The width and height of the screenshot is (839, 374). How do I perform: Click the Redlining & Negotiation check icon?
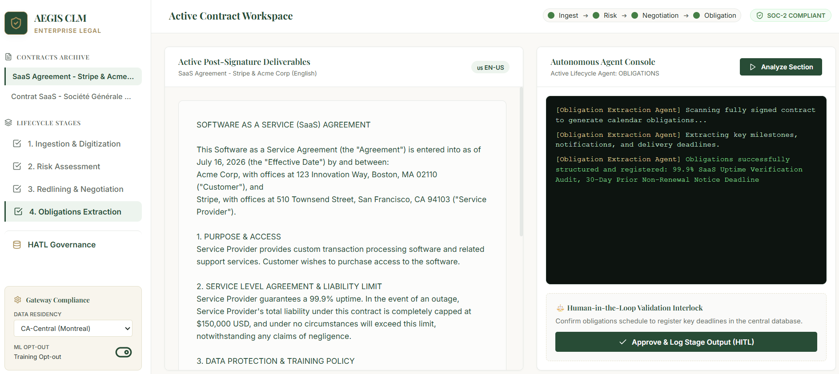coord(17,189)
